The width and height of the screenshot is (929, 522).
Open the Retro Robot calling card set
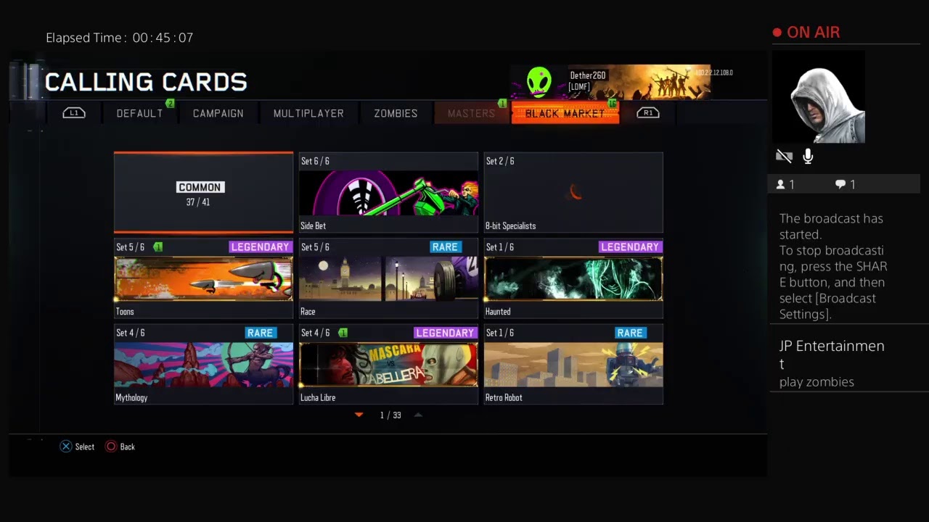(573, 365)
